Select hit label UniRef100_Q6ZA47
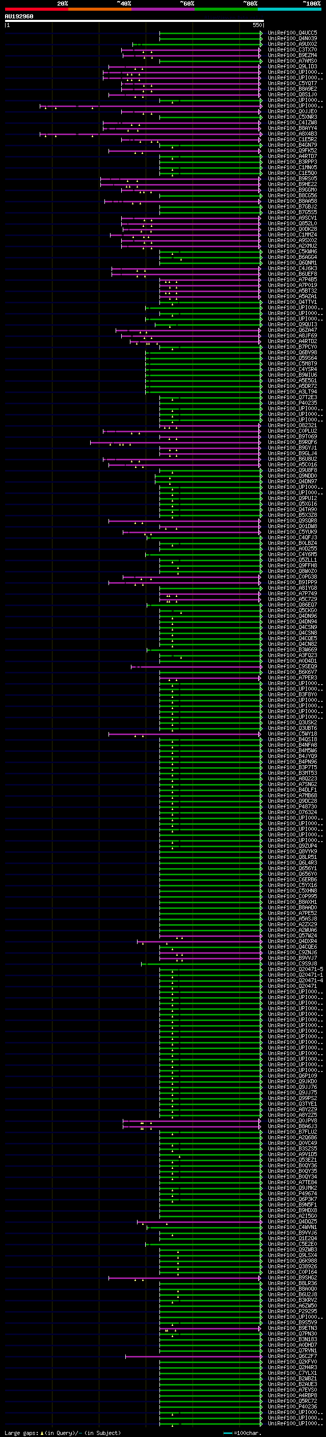Viewport: 326px width, 1437px height. click(x=292, y=330)
